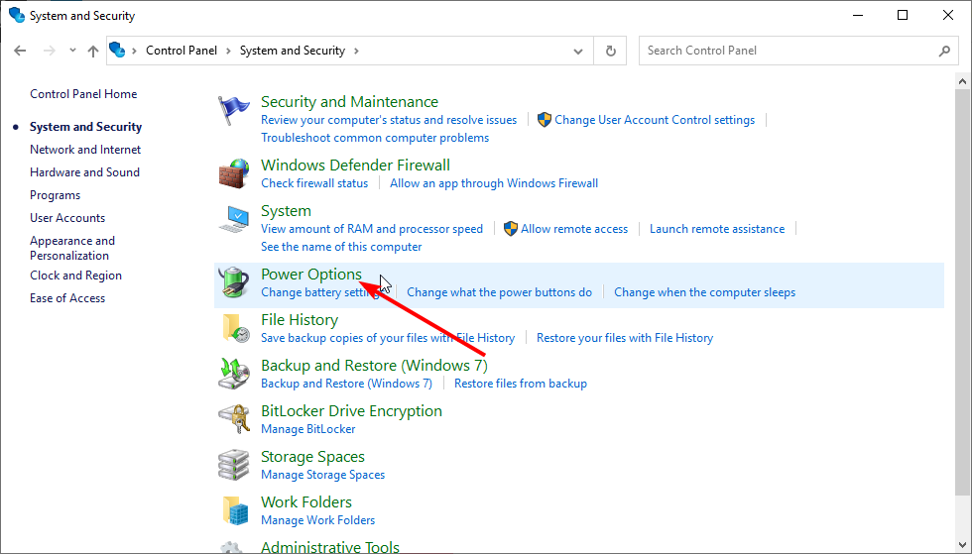Click the window title bar app icon
This screenshot has width=972, height=554.
[17, 15]
